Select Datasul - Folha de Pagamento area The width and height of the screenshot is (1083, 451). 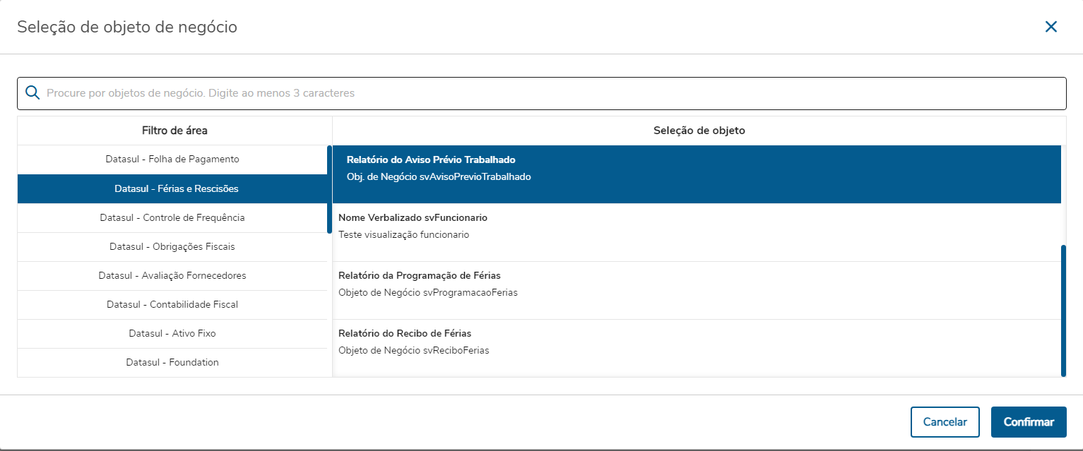[172, 160]
